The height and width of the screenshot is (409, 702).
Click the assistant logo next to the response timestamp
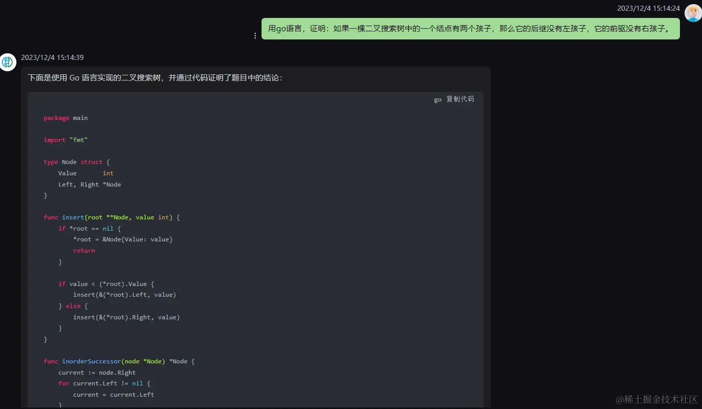pos(8,62)
